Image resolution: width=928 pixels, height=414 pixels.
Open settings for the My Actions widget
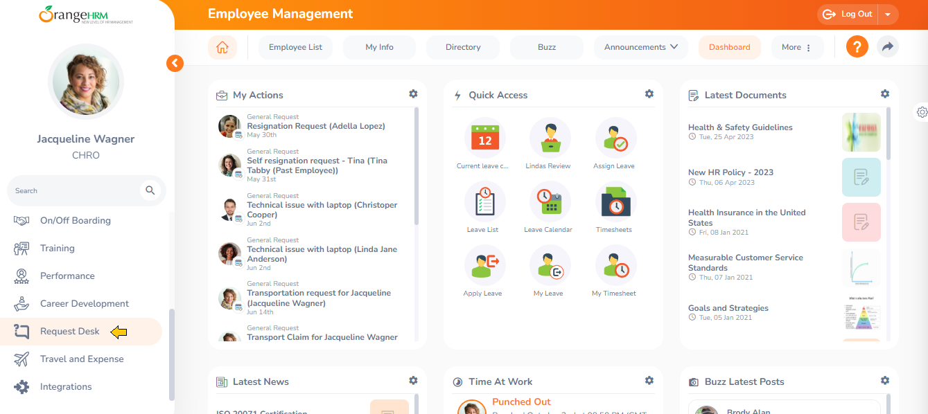point(413,93)
